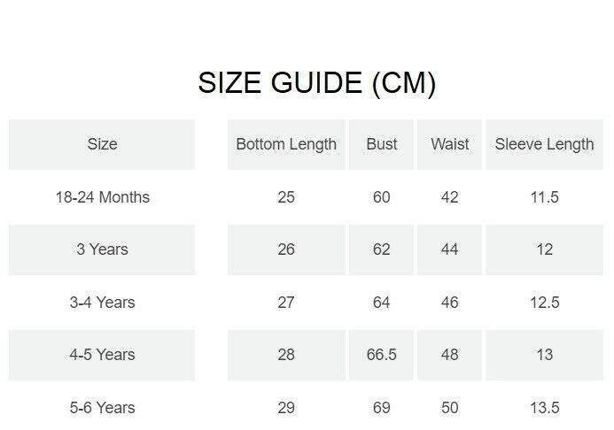Screen dimensions: 614x430
Task: Click the 18-24 Months size row label
Action: 102,197
